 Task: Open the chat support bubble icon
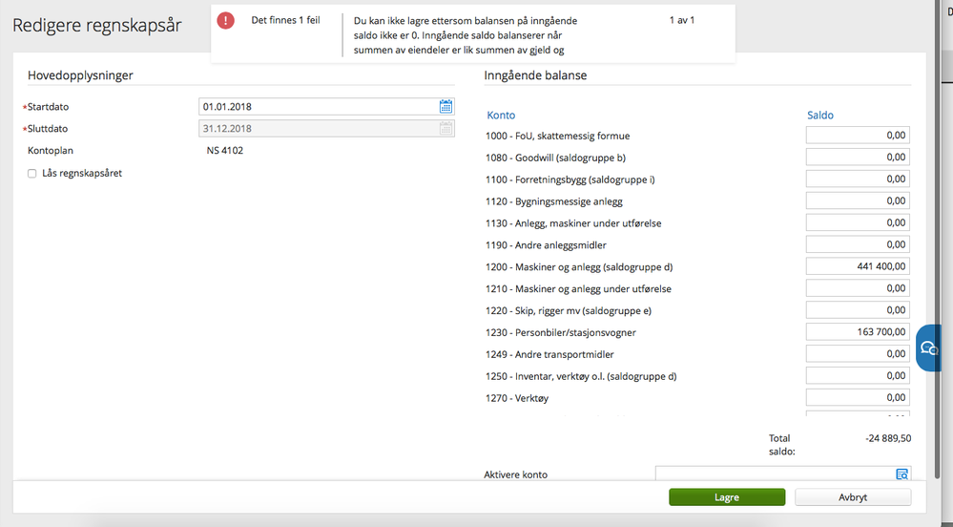coord(929,348)
